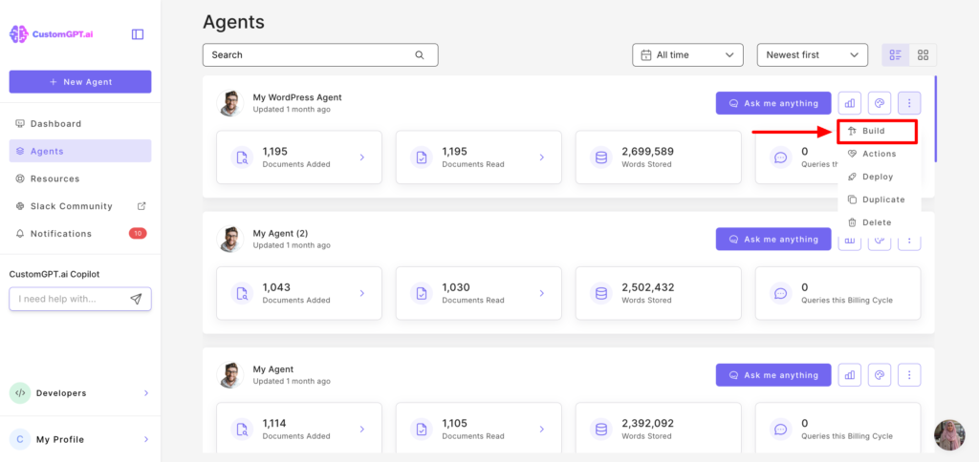Screen dimensions: 979x462
Task: Open the All time date filter dropdown
Action: (687, 55)
